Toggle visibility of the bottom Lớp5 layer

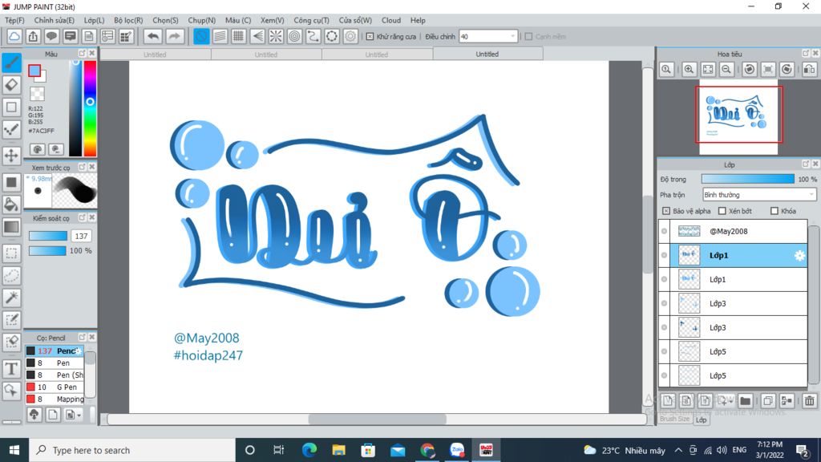[665, 375]
